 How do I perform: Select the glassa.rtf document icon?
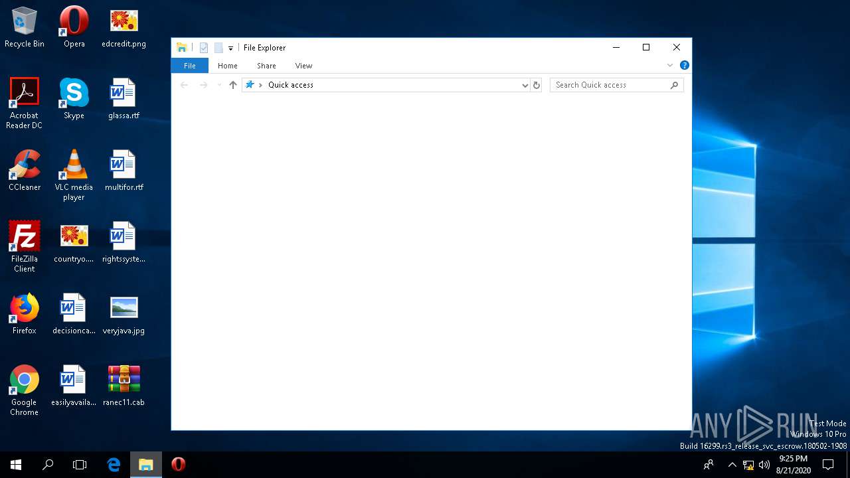click(x=124, y=99)
